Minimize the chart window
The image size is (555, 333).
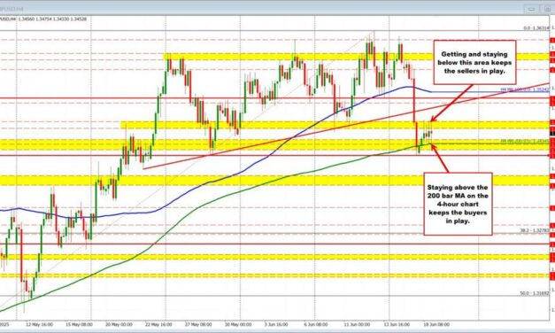coord(531,10)
